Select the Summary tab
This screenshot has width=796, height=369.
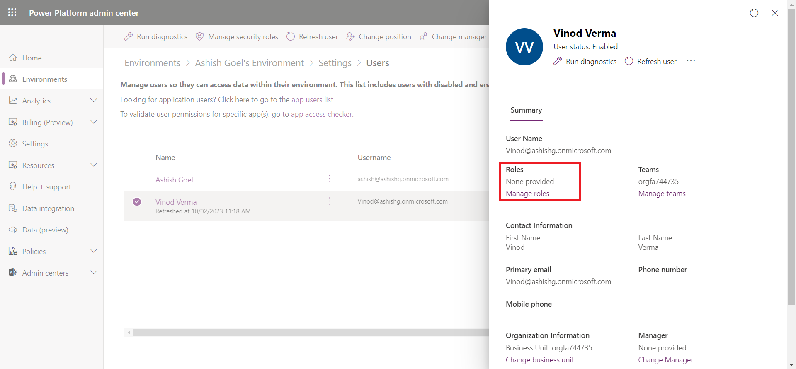click(x=526, y=110)
